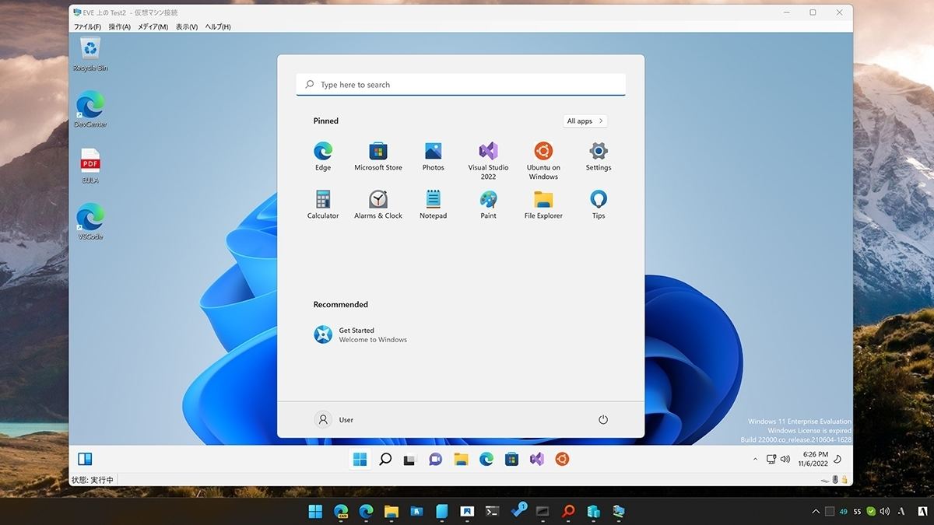Open the メディア(M) menu
This screenshot has width=934, height=525.
click(153, 26)
